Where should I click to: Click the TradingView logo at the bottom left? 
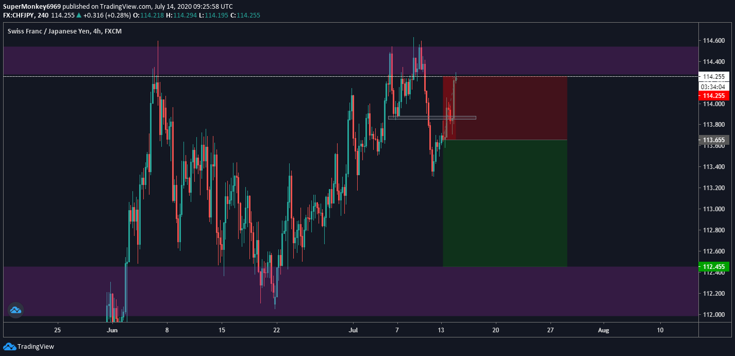point(29,347)
